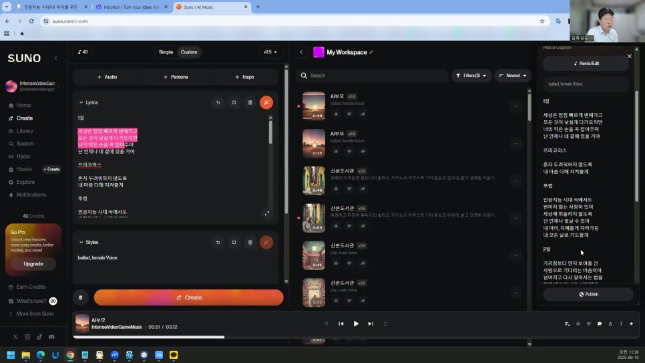Open the queue icon in the player bar
This screenshot has height=363, width=645.
click(x=568, y=324)
